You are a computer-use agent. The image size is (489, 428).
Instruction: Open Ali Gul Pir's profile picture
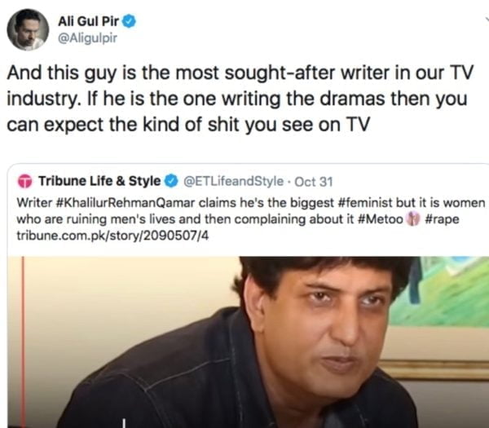tap(28, 29)
